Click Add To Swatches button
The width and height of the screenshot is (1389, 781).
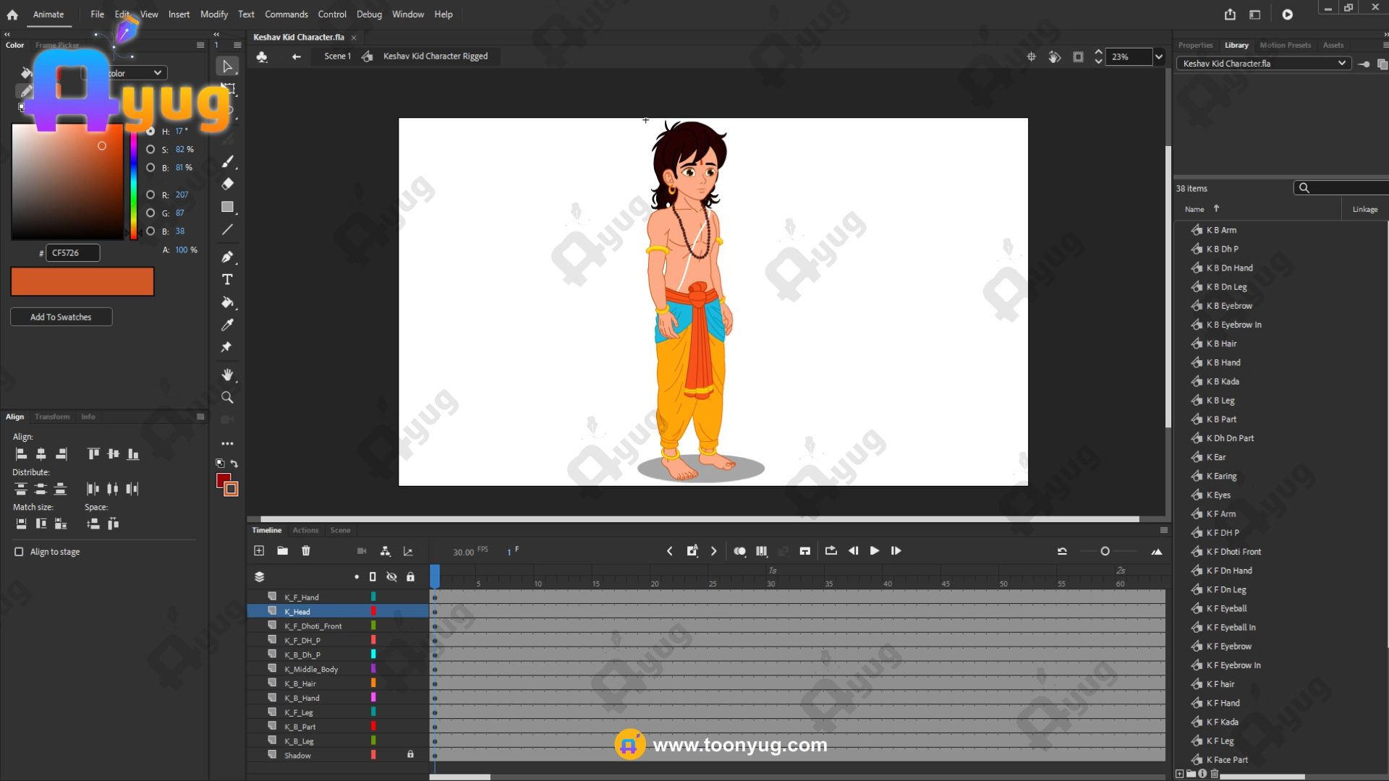(61, 317)
